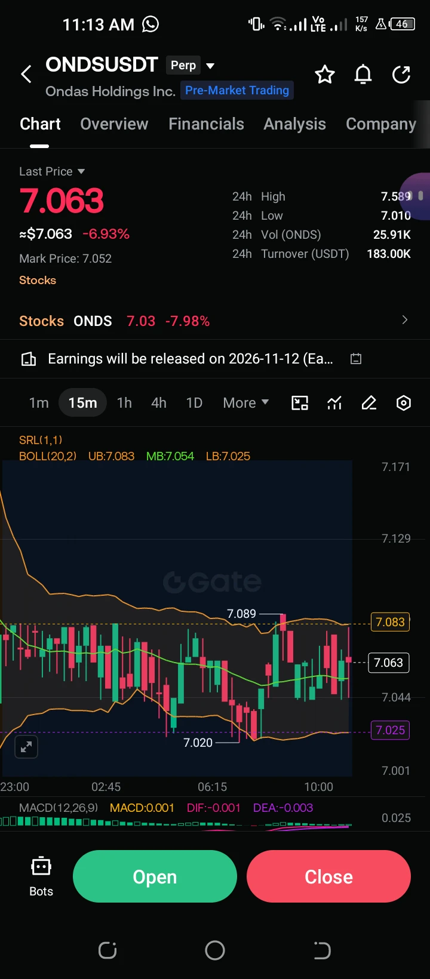Open chart indicators icon
Viewport: 430px width, 979px height.
pos(334,403)
